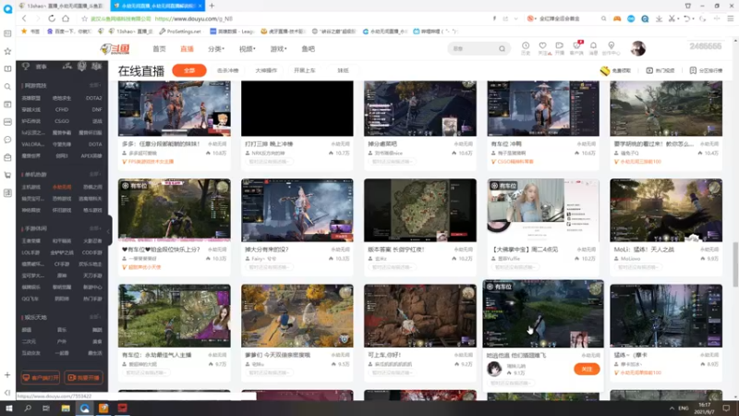Click the 客户端打开 button
The height and width of the screenshot is (416, 739).
[x=41, y=377]
